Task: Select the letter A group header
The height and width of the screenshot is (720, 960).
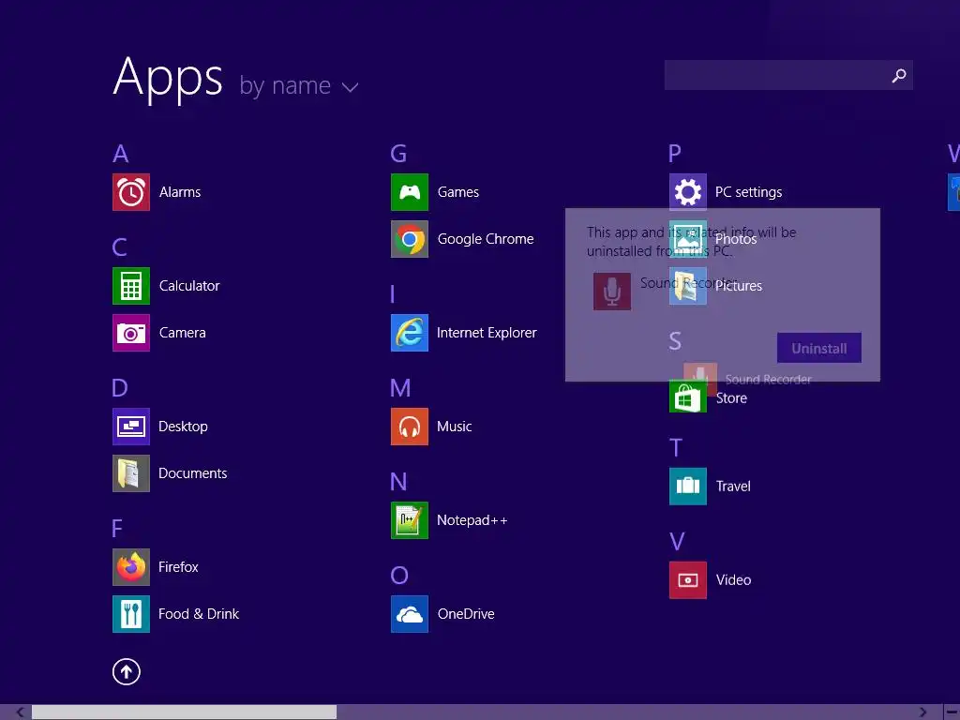Action: click(x=121, y=154)
